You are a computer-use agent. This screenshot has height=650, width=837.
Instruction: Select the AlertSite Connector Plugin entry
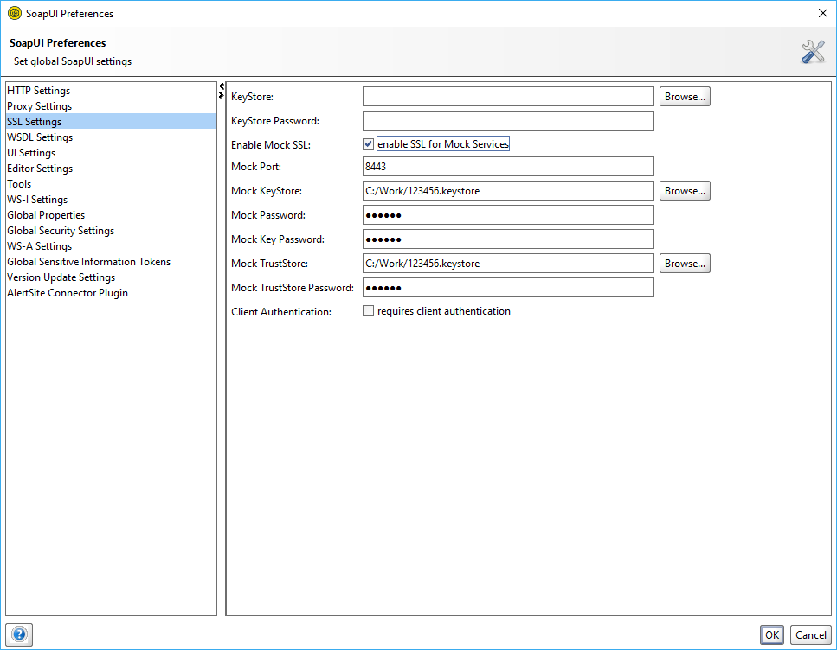(x=67, y=292)
